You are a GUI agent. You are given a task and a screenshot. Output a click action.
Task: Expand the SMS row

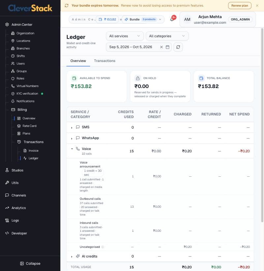point(72,128)
